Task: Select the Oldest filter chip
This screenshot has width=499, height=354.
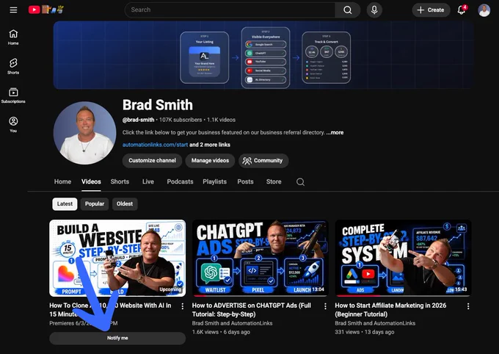Action: tap(125, 204)
